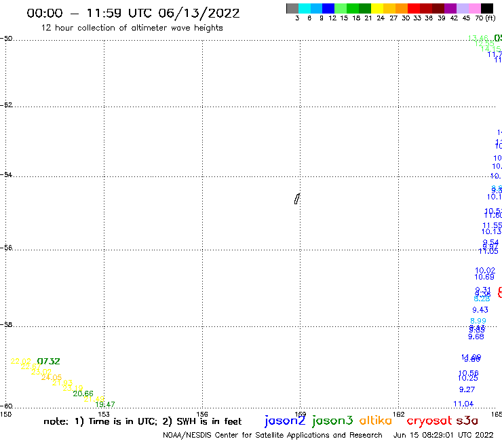Click the purple swatch in the color scale

click(450, 9)
